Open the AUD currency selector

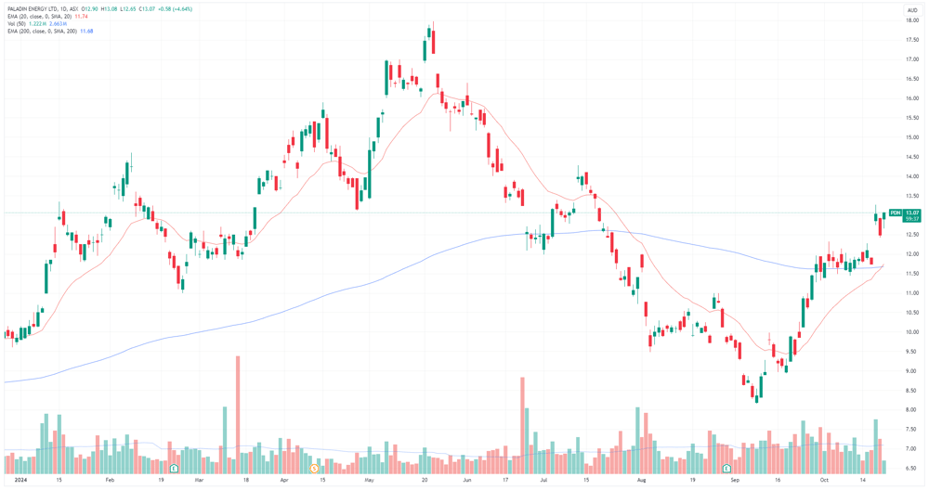pos(911,10)
